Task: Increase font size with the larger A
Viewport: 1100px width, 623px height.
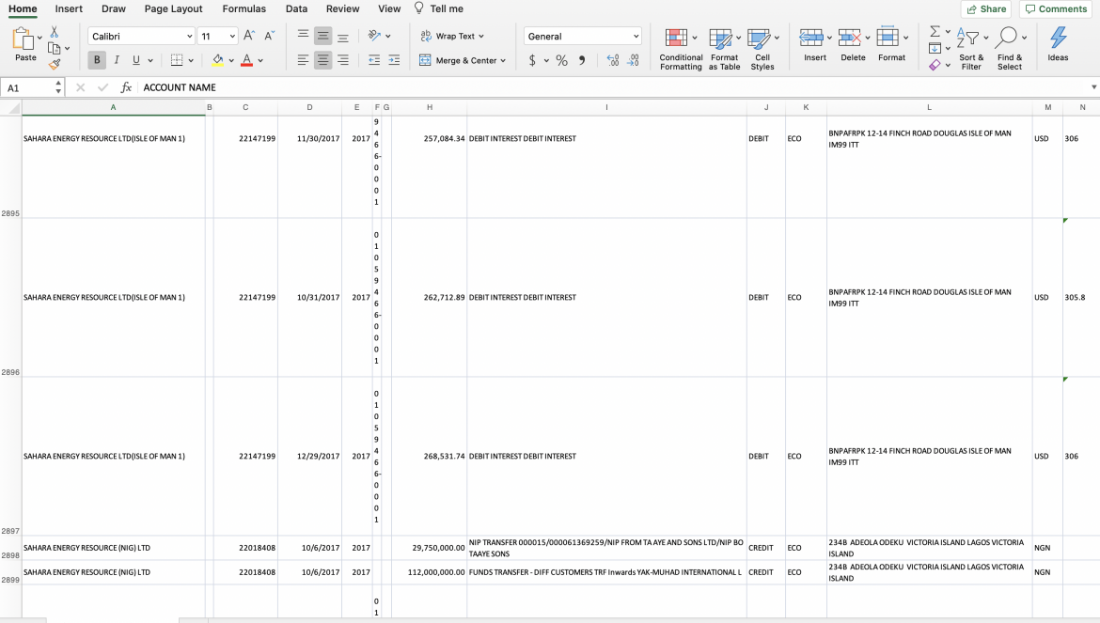Action: (249, 36)
